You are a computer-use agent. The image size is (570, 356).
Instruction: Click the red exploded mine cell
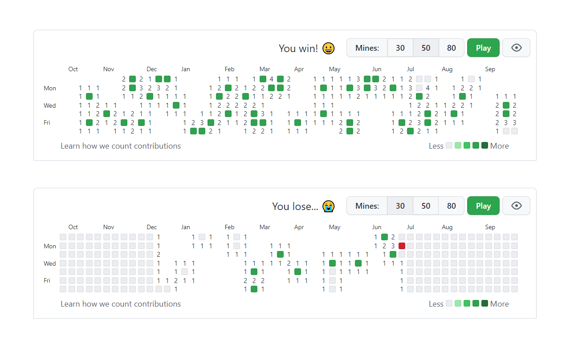[401, 246]
